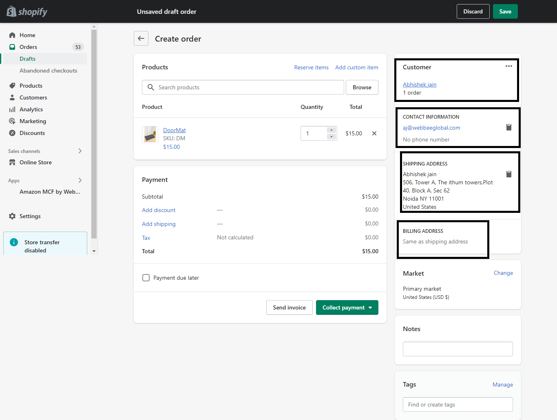Open Customers from the sidebar icon
The image size is (557, 420).
(x=12, y=97)
